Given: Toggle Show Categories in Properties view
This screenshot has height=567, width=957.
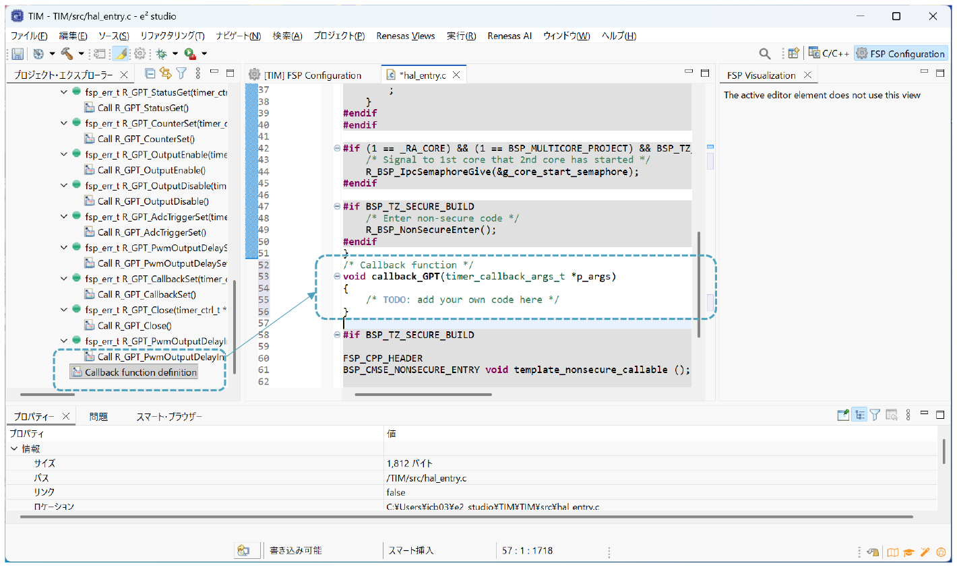Looking at the screenshot, I should tap(859, 415).
